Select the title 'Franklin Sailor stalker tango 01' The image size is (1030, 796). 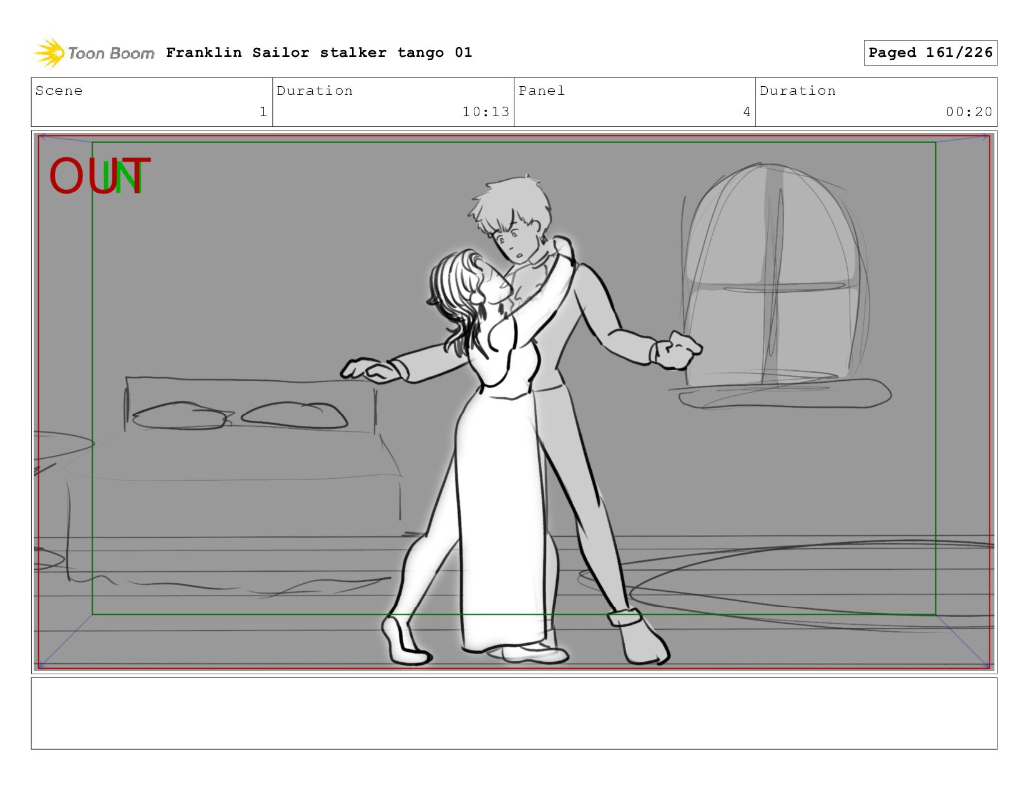[319, 52]
